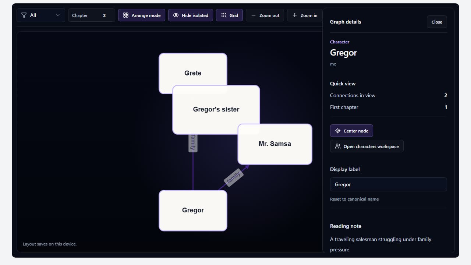Click the diagonal family edge label
The image size is (471, 265).
tap(234, 178)
